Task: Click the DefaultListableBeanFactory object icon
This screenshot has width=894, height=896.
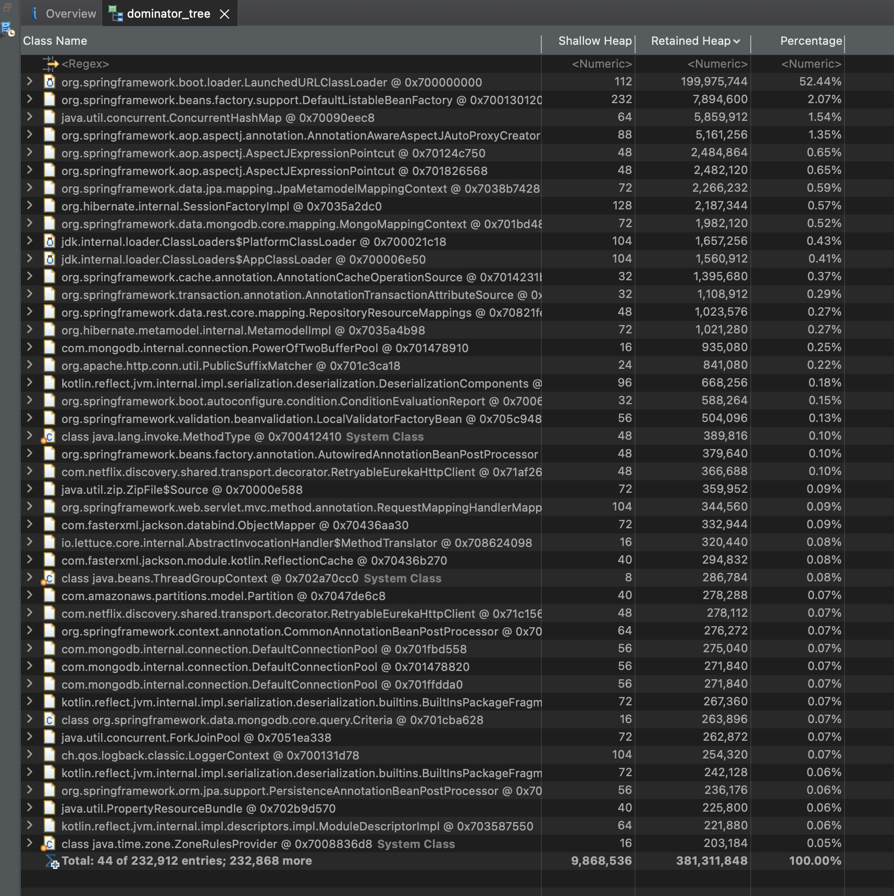Action: click(x=49, y=99)
